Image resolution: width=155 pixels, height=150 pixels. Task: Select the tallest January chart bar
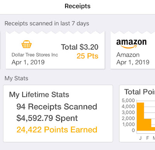pyautogui.click(x=140, y=117)
